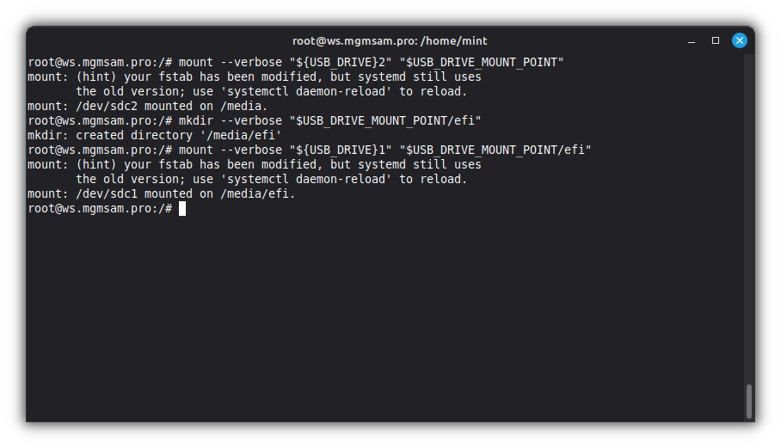Click the terminal title bar text
781x448 pixels.
click(x=390, y=40)
